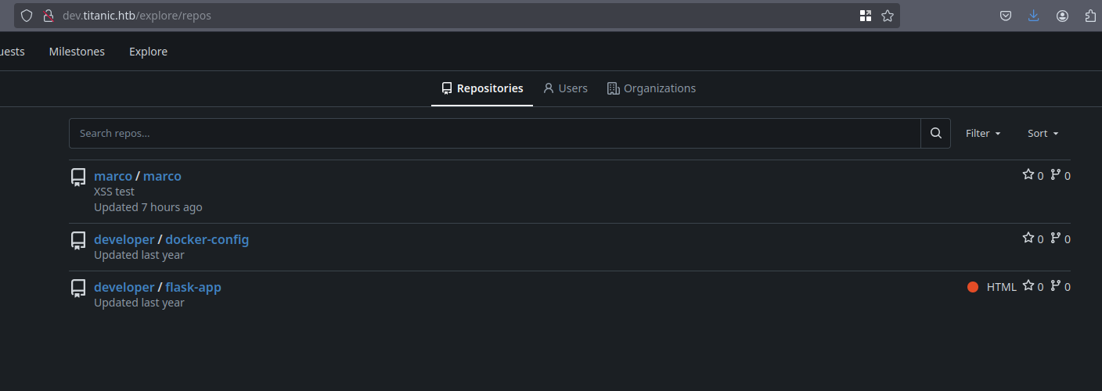Viewport: 1102px width, 391px height.
Task: Open the browser extensions puzzle icon
Action: point(1090,16)
